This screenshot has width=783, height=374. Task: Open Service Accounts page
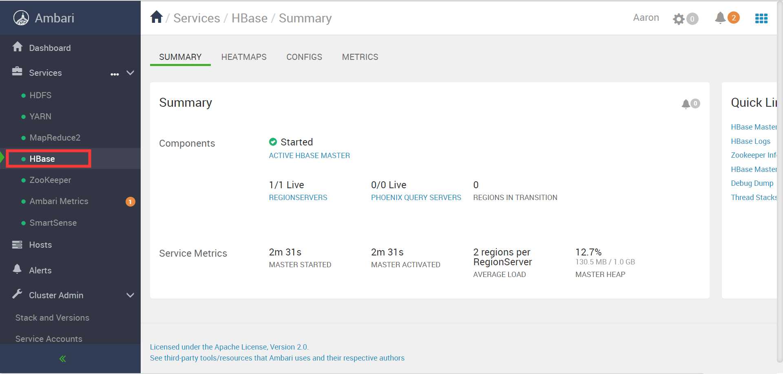pos(49,339)
